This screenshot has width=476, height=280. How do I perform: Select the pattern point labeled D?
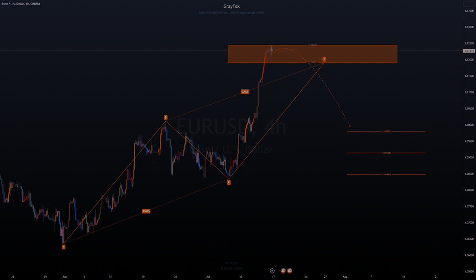point(324,59)
